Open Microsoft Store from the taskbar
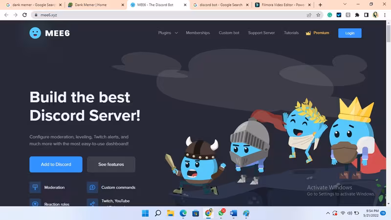Viewport: 391px width, 220px height. [196, 213]
